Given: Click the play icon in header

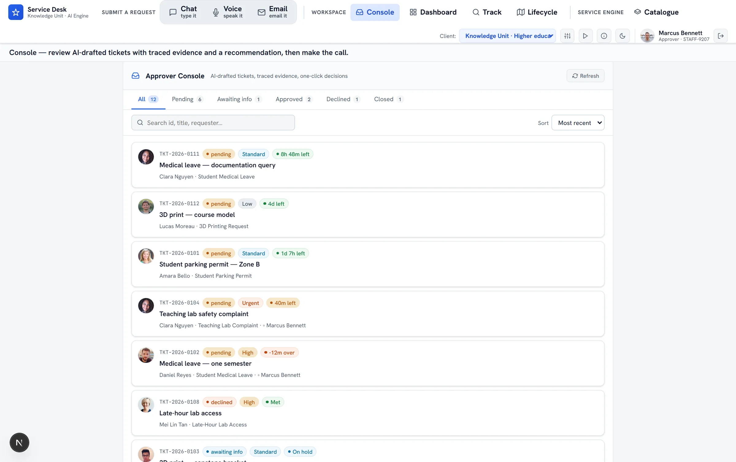Looking at the screenshot, I should pyautogui.click(x=585, y=36).
